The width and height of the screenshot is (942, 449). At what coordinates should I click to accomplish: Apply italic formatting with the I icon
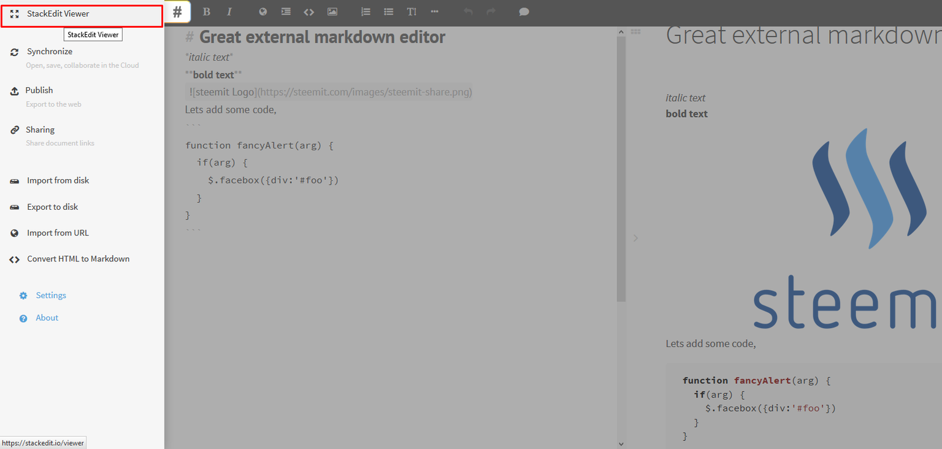click(x=229, y=12)
